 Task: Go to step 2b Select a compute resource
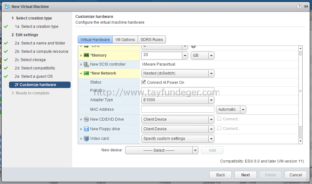(x=42, y=51)
